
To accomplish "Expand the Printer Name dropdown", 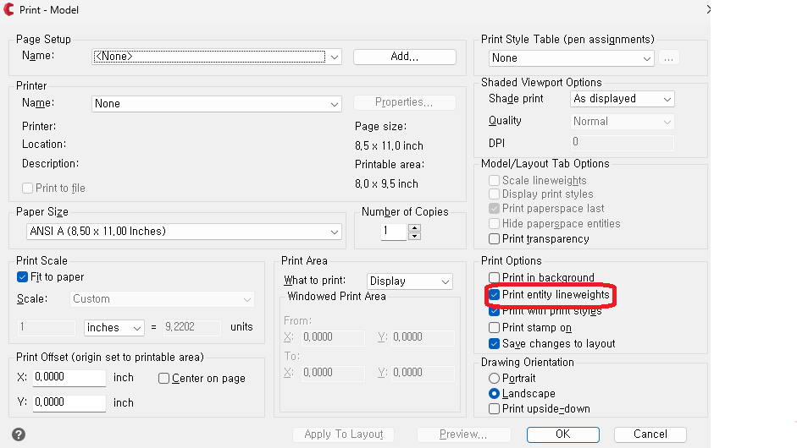I will [335, 104].
